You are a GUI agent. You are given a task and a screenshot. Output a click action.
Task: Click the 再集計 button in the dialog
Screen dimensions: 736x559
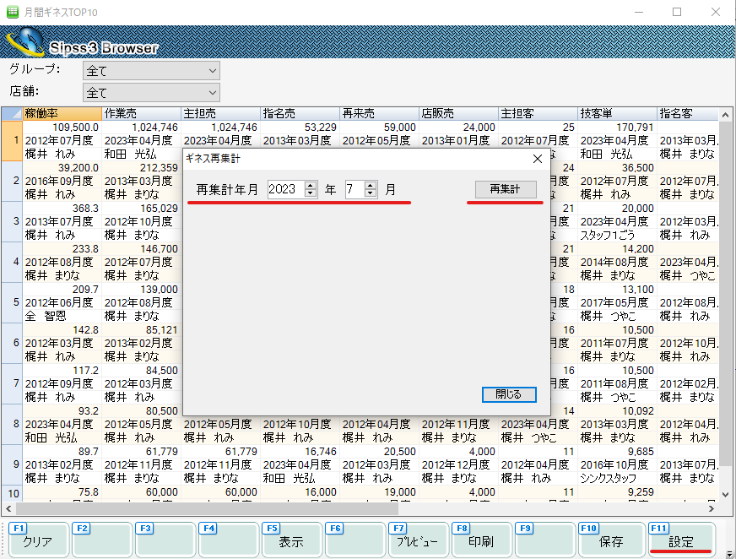[506, 189]
